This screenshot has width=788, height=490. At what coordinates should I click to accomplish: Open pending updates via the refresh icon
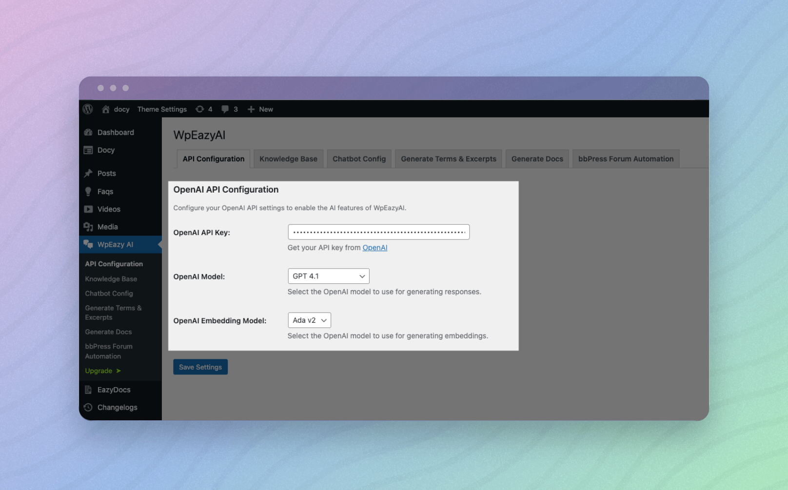pyautogui.click(x=199, y=109)
